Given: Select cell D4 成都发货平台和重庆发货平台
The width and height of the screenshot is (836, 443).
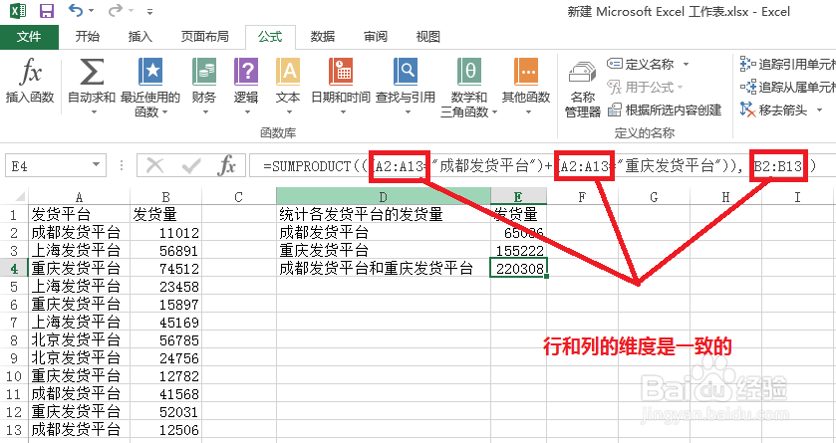Looking at the screenshot, I should (x=384, y=269).
